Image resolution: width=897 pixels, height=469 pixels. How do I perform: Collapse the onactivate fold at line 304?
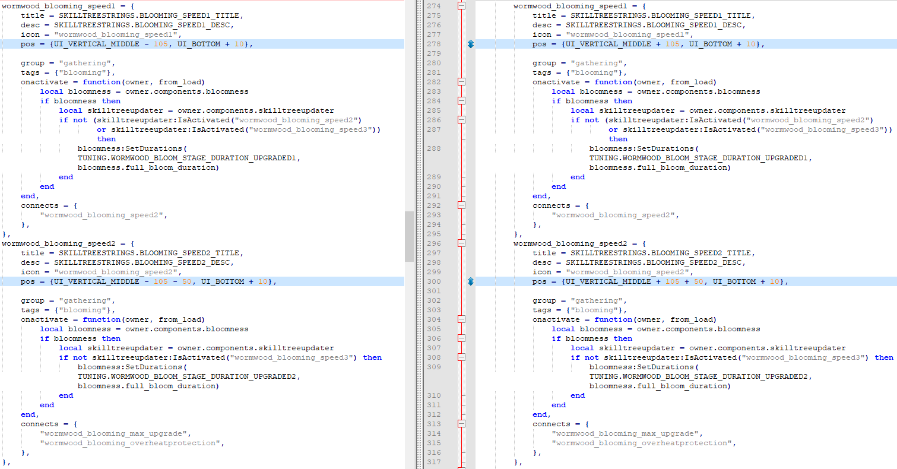pos(461,319)
